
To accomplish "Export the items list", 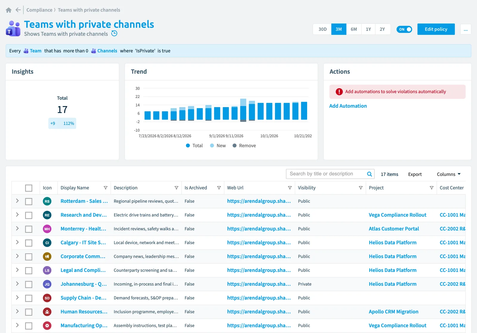I will tap(415, 174).
